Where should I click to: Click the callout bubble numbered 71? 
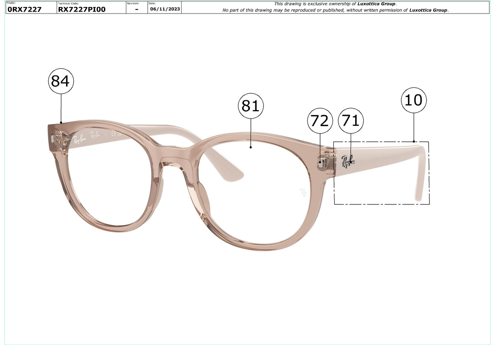351,121
